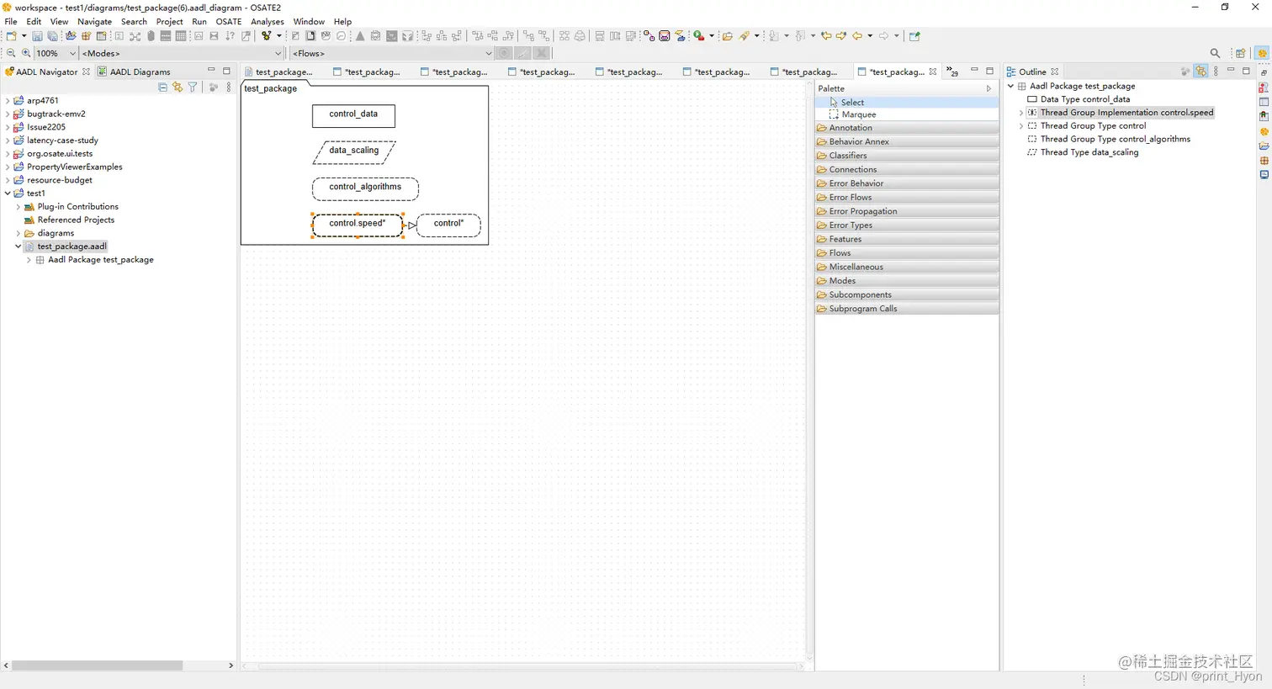Image resolution: width=1272 pixels, height=689 pixels.
Task: Expand the diagrams folder
Action: 19,233
